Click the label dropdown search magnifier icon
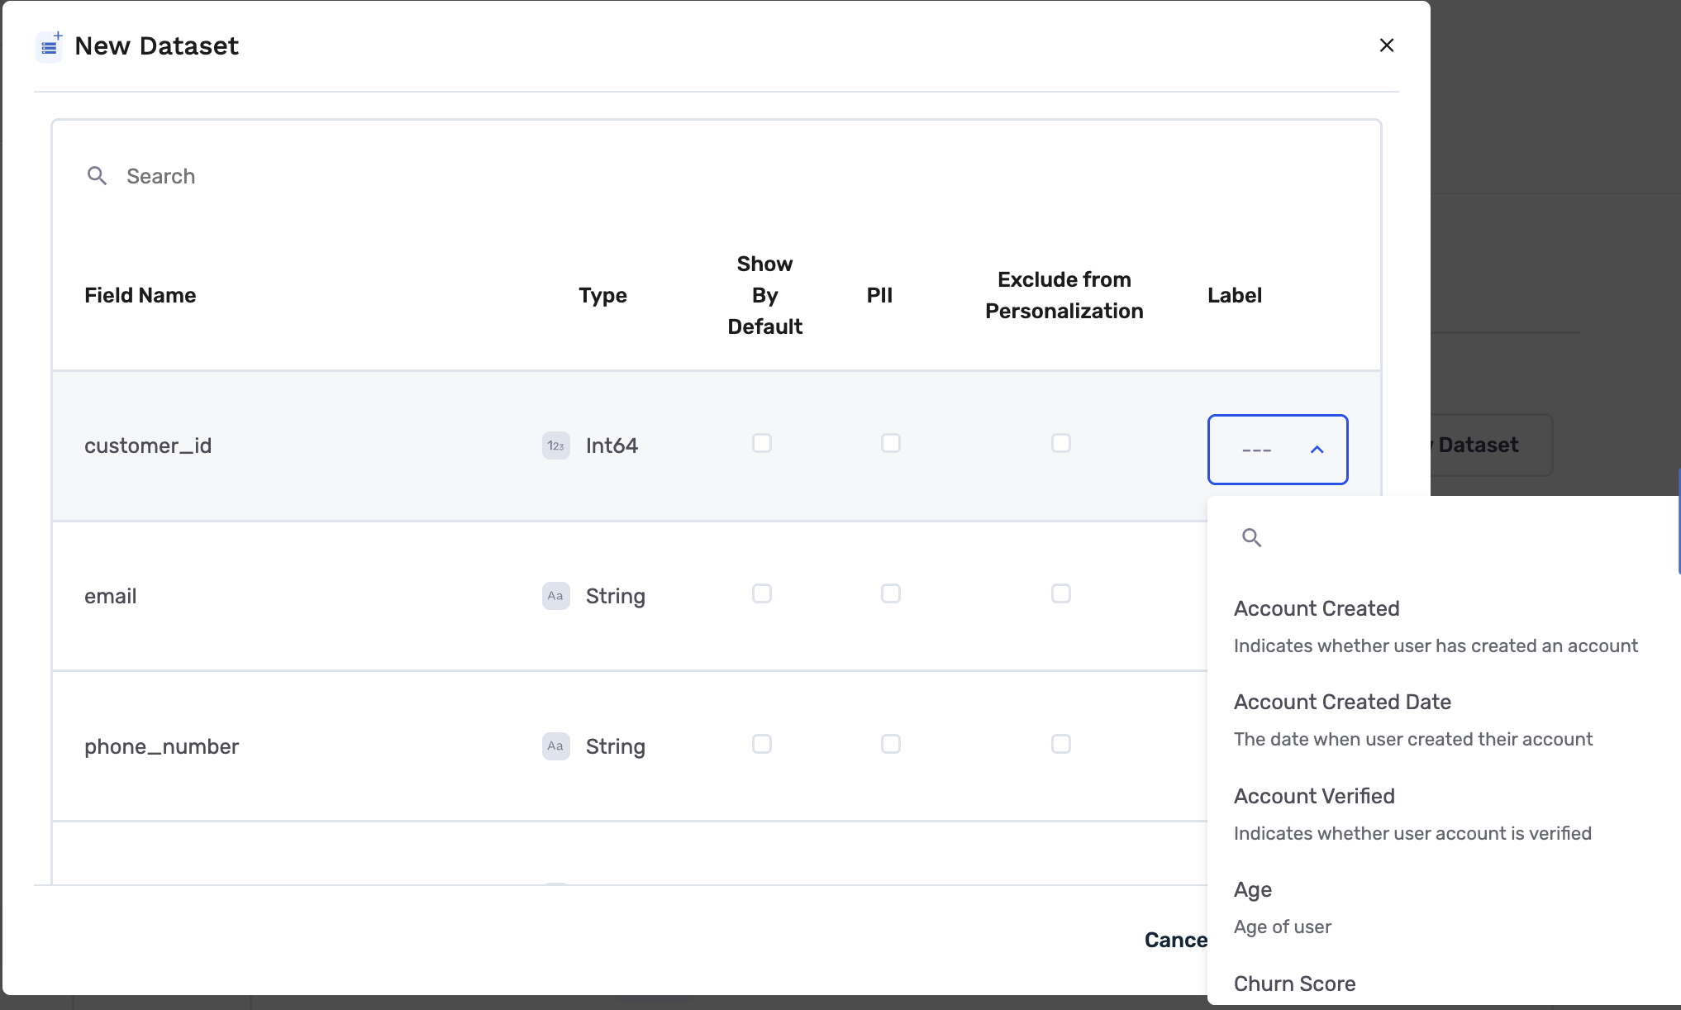1681x1010 pixels. [x=1251, y=538]
